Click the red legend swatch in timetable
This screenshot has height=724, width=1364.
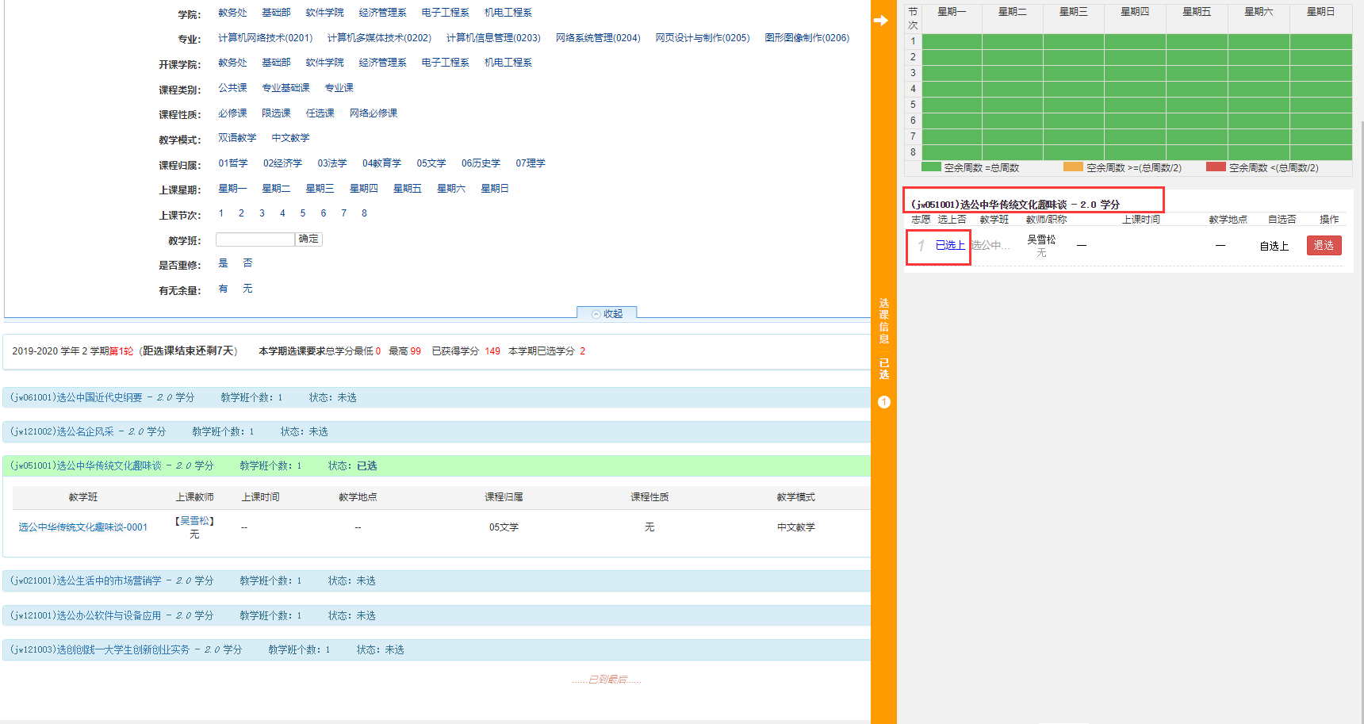point(1216,167)
